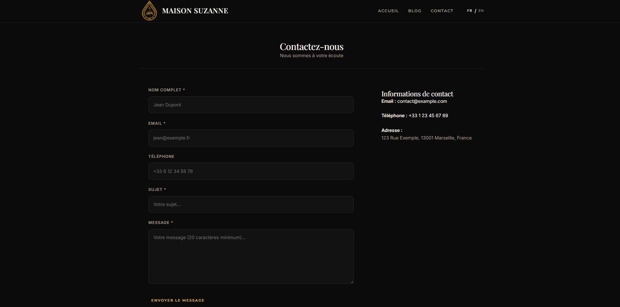Click the Email field with jean@exemple.fr placeholder
This screenshot has height=307, width=620.
(x=251, y=138)
